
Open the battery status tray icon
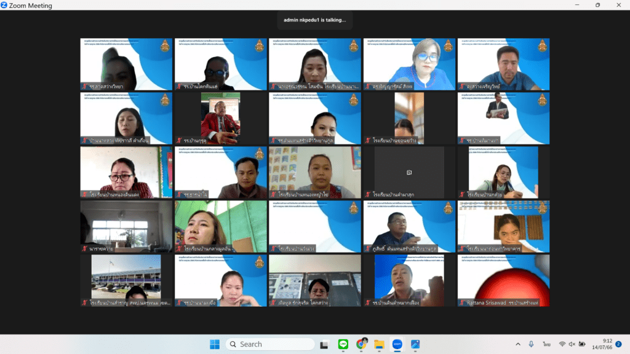point(582,344)
